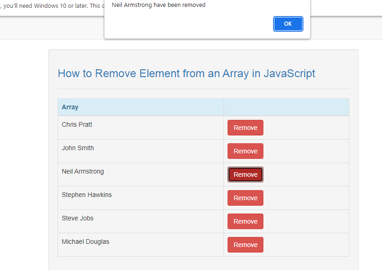Select the Steve Jobs name cell
This screenshot has width=382, height=270.
tap(141, 221)
